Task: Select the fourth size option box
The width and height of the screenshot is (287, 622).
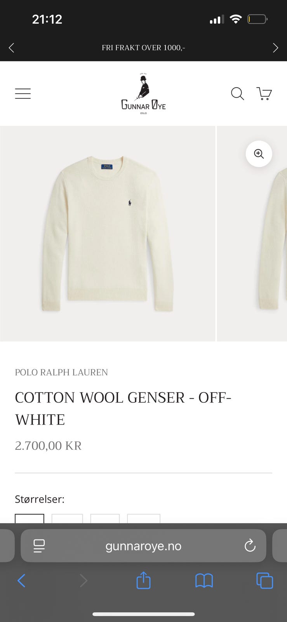Action: tap(144, 519)
